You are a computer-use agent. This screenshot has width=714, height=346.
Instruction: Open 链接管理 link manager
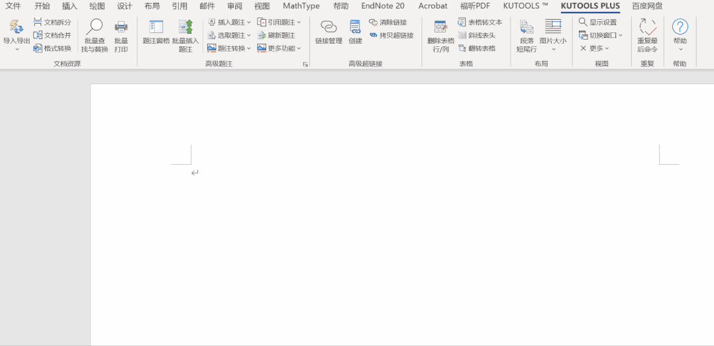point(329,32)
